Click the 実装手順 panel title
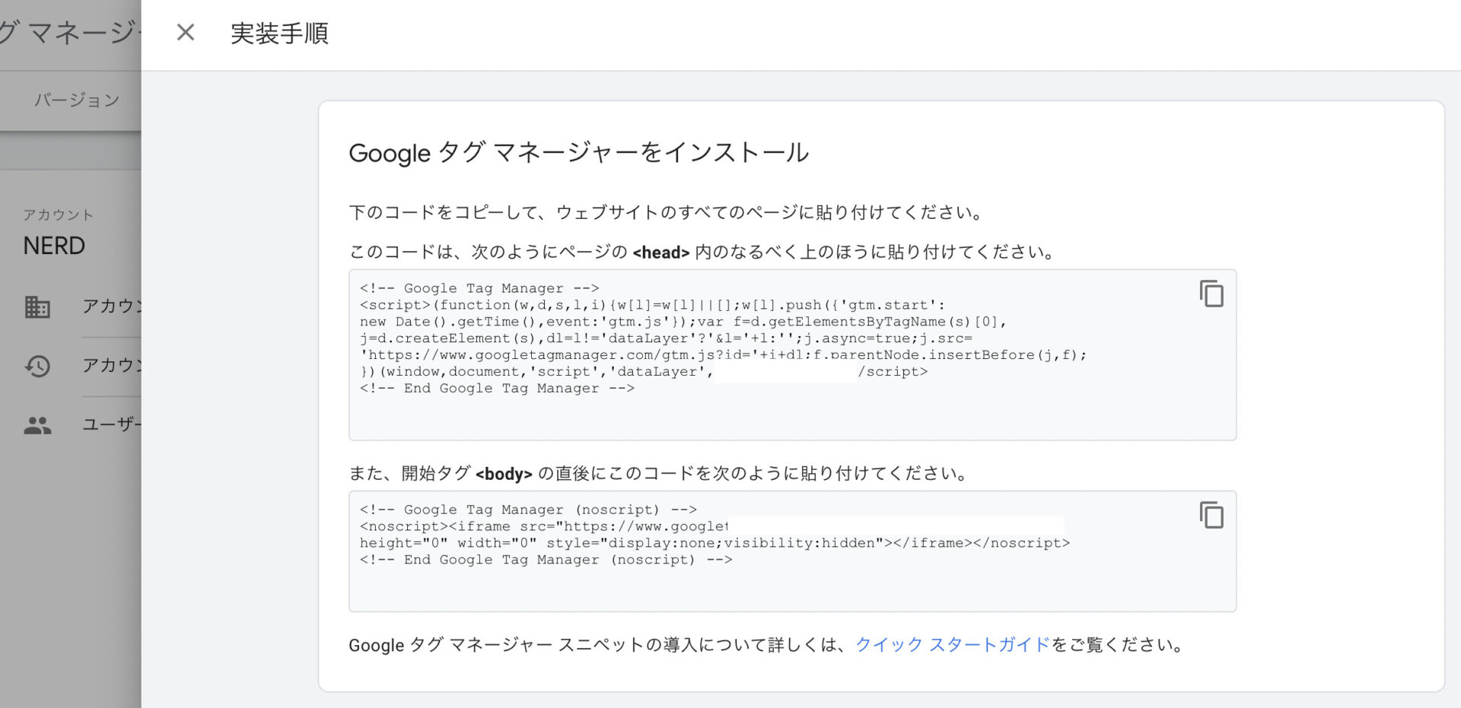This screenshot has height=708, width=1461. 279,33
